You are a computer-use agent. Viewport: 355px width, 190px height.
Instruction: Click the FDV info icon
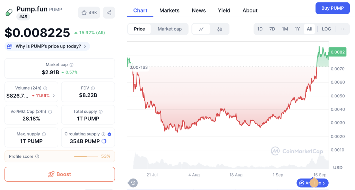[x=93, y=88]
